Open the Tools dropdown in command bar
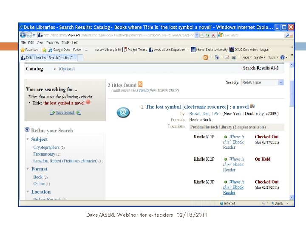Viewport: 306px width, 229px height. click(x=273, y=57)
